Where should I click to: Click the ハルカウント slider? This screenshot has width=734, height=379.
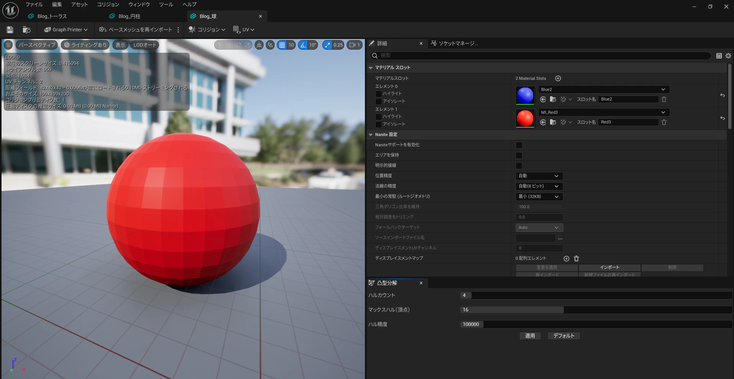point(596,295)
